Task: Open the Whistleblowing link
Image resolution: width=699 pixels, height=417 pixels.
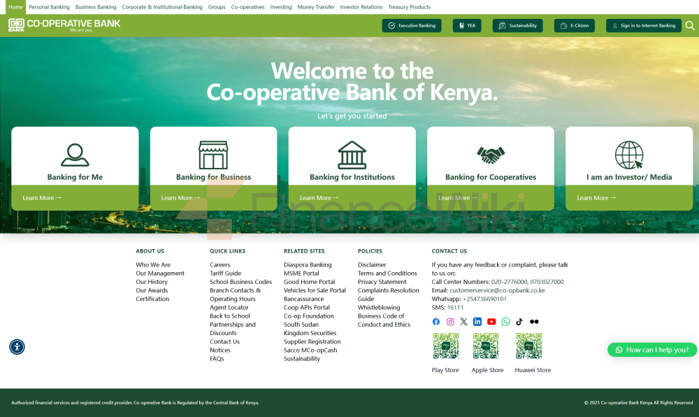Action: pos(379,307)
